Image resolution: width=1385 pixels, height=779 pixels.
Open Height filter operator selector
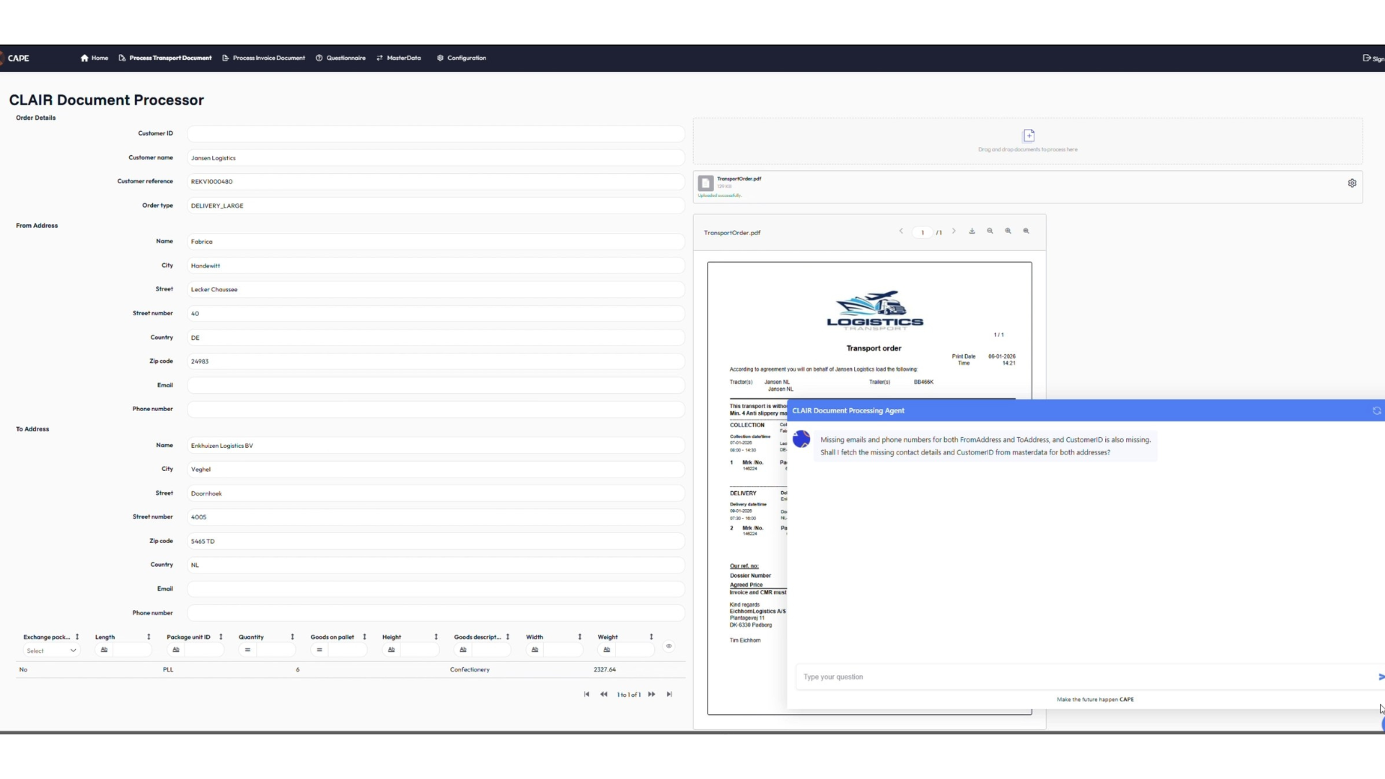pos(391,650)
